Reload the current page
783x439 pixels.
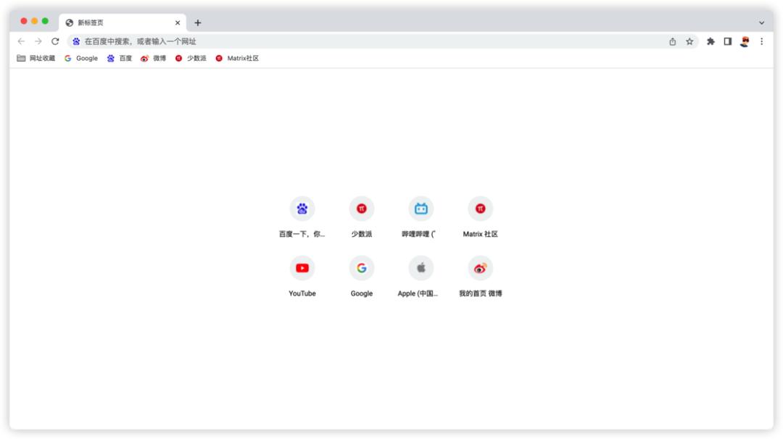pyautogui.click(x=55, y=41)
